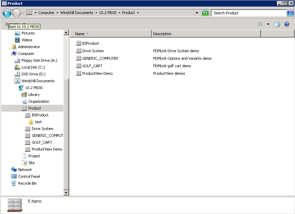Screen dimensions: 295x214
Task: Open Network icon in navigation tree
Action: pos(14,170)
